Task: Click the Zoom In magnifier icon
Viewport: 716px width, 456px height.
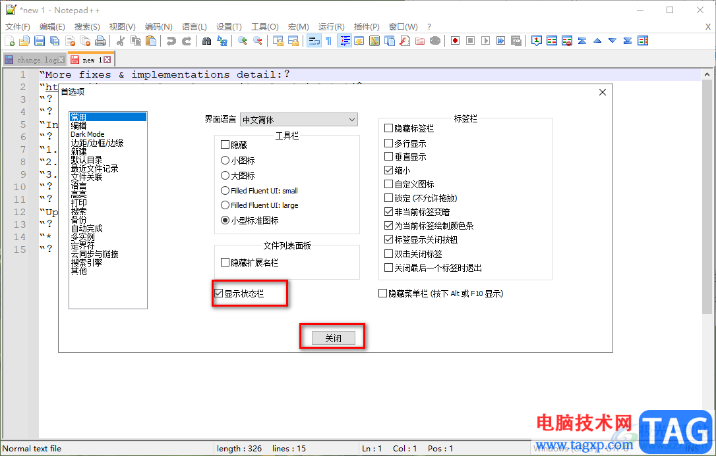Action: point(243,41)
